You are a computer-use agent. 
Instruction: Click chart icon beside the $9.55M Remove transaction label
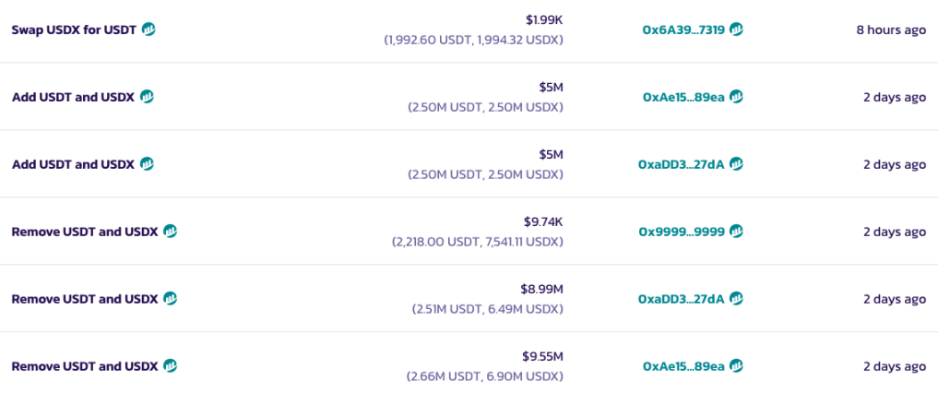click(x=170, y=365)
